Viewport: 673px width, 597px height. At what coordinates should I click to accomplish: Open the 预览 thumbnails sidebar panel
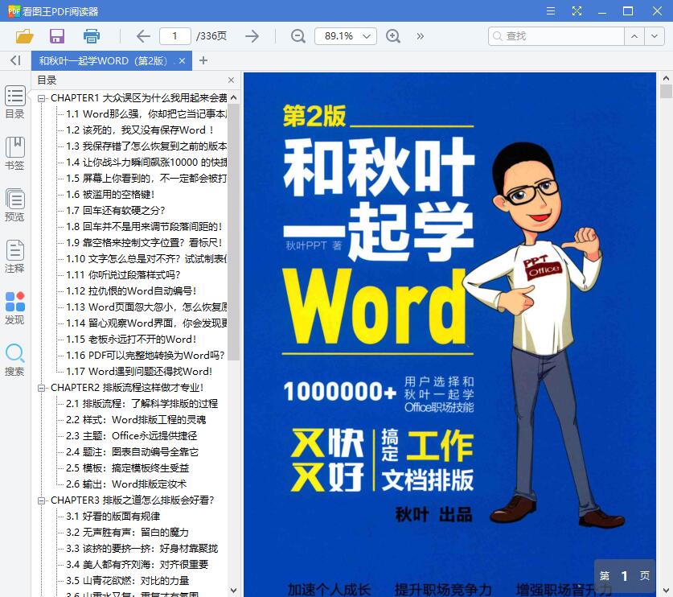coord(15,205)
